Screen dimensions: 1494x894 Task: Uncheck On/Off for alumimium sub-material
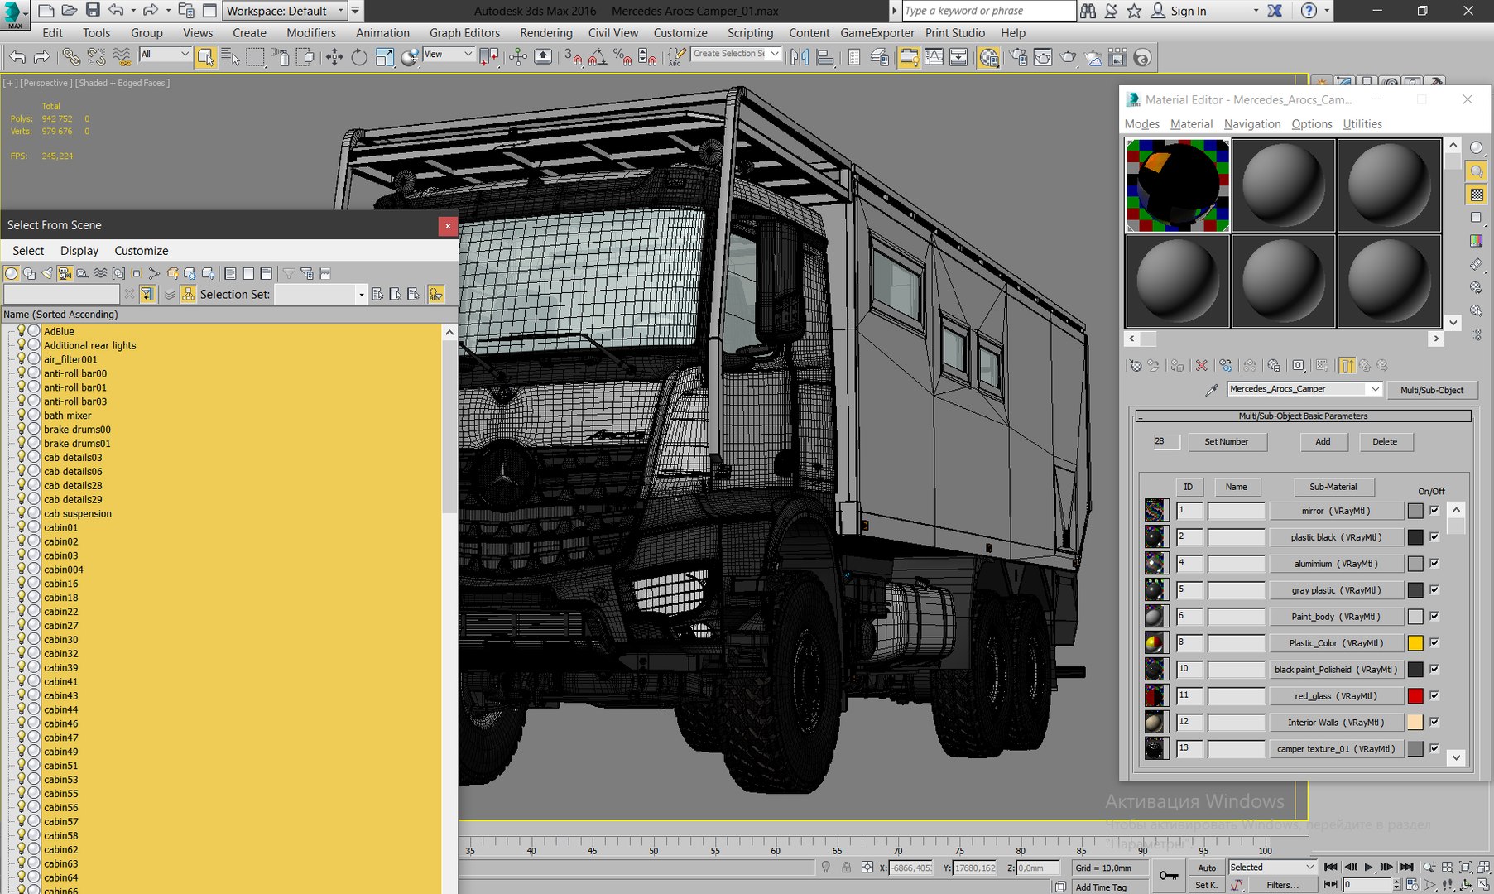point(1434,564)
